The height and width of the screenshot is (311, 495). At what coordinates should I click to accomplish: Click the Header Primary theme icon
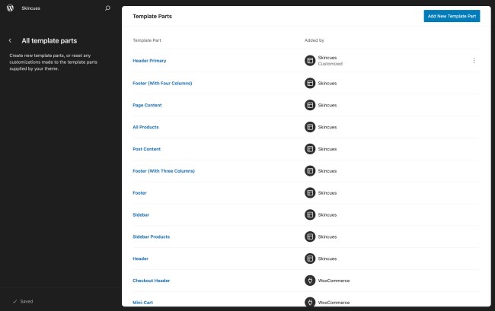coord(310,61)
